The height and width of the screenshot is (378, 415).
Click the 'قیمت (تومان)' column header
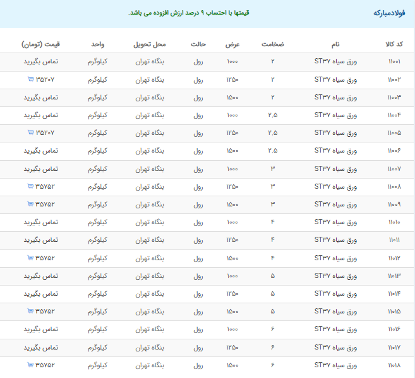point(41,44)
